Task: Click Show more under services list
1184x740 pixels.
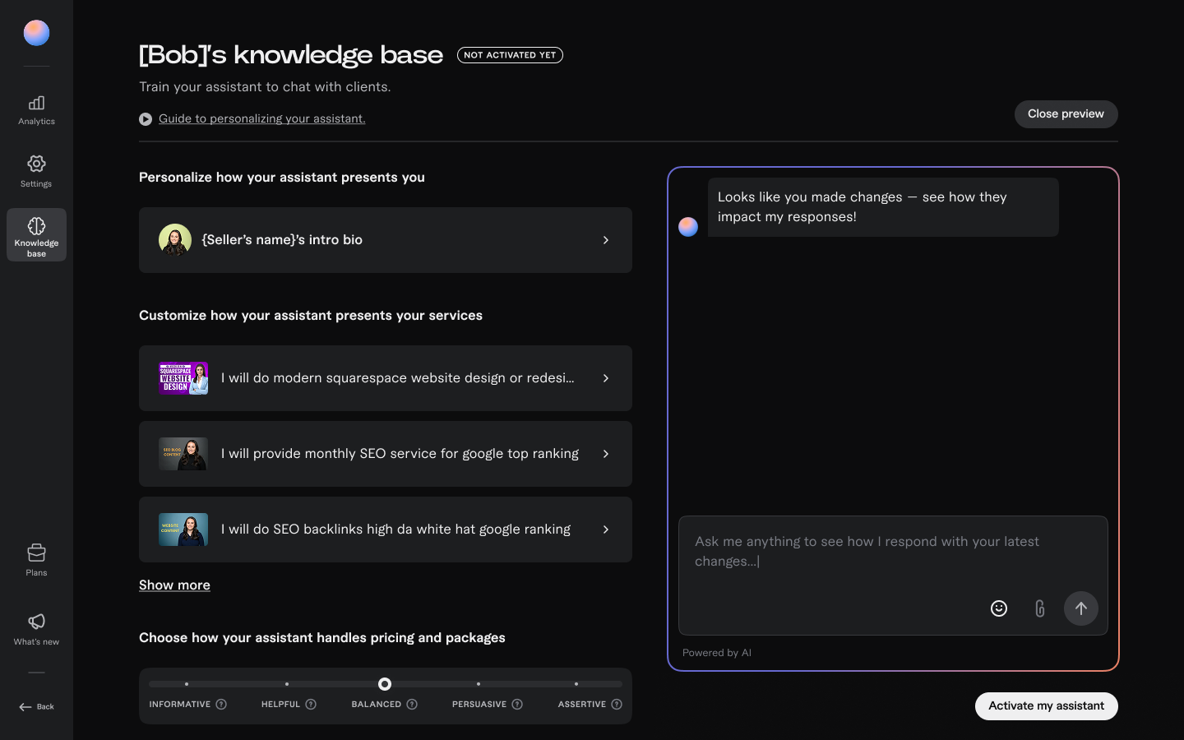Action: click(x=174, y=585)
